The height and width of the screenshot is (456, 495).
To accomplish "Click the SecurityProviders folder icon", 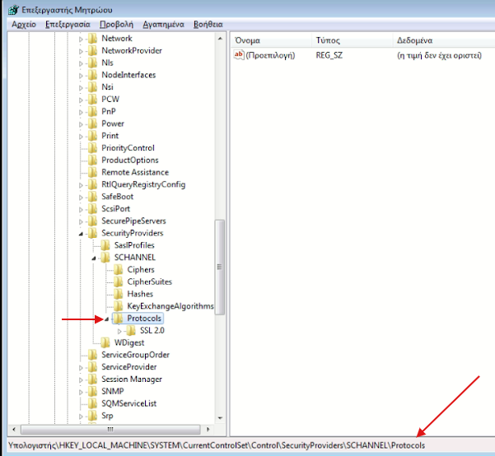I will coord(92,233).
